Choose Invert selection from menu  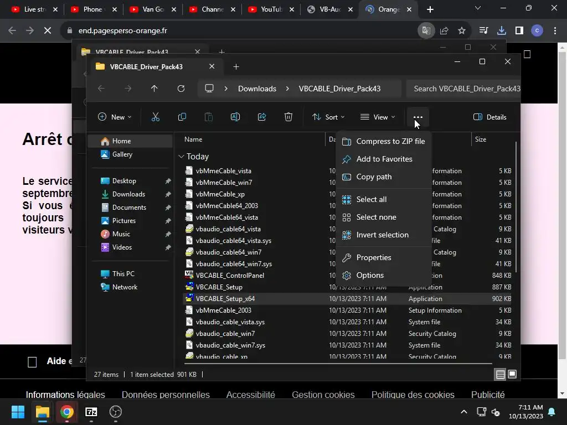384,235
